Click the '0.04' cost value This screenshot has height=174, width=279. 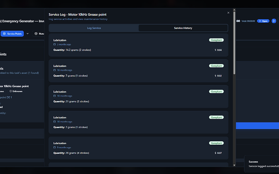click(219, 50)
